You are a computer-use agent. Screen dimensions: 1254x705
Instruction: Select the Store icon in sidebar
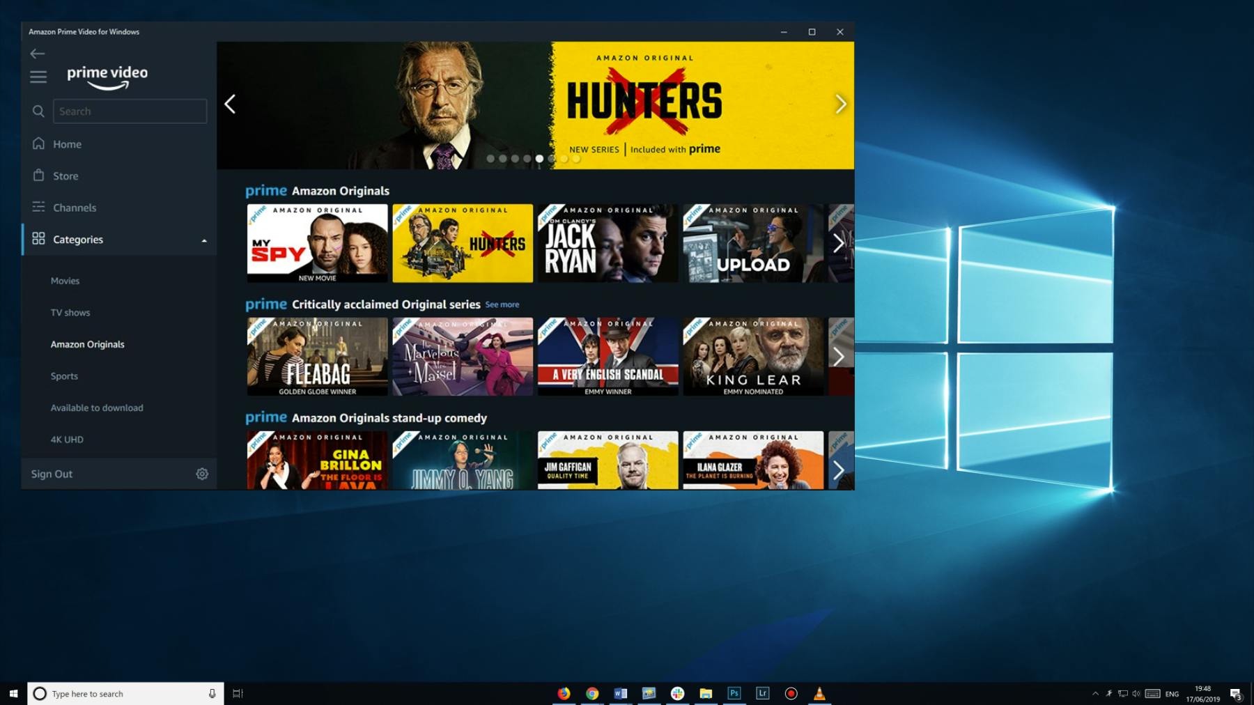[x=38, y=175]
